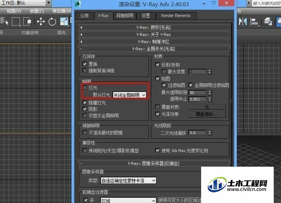Image resolution: width=281 pixels, height=203 pixels.
Task: Toggle the 光泽效果 checkbox
Action: (157, 114)
